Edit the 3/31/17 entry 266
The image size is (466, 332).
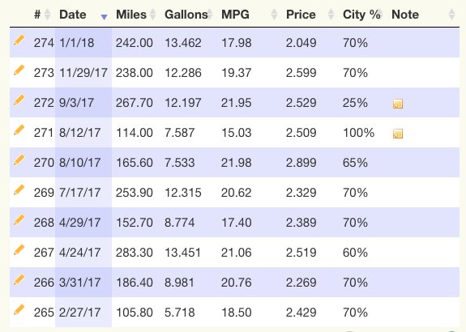(x=19, y=279)
